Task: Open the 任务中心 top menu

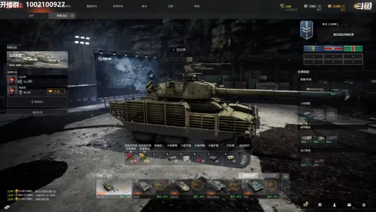Action: click(118, 6)
